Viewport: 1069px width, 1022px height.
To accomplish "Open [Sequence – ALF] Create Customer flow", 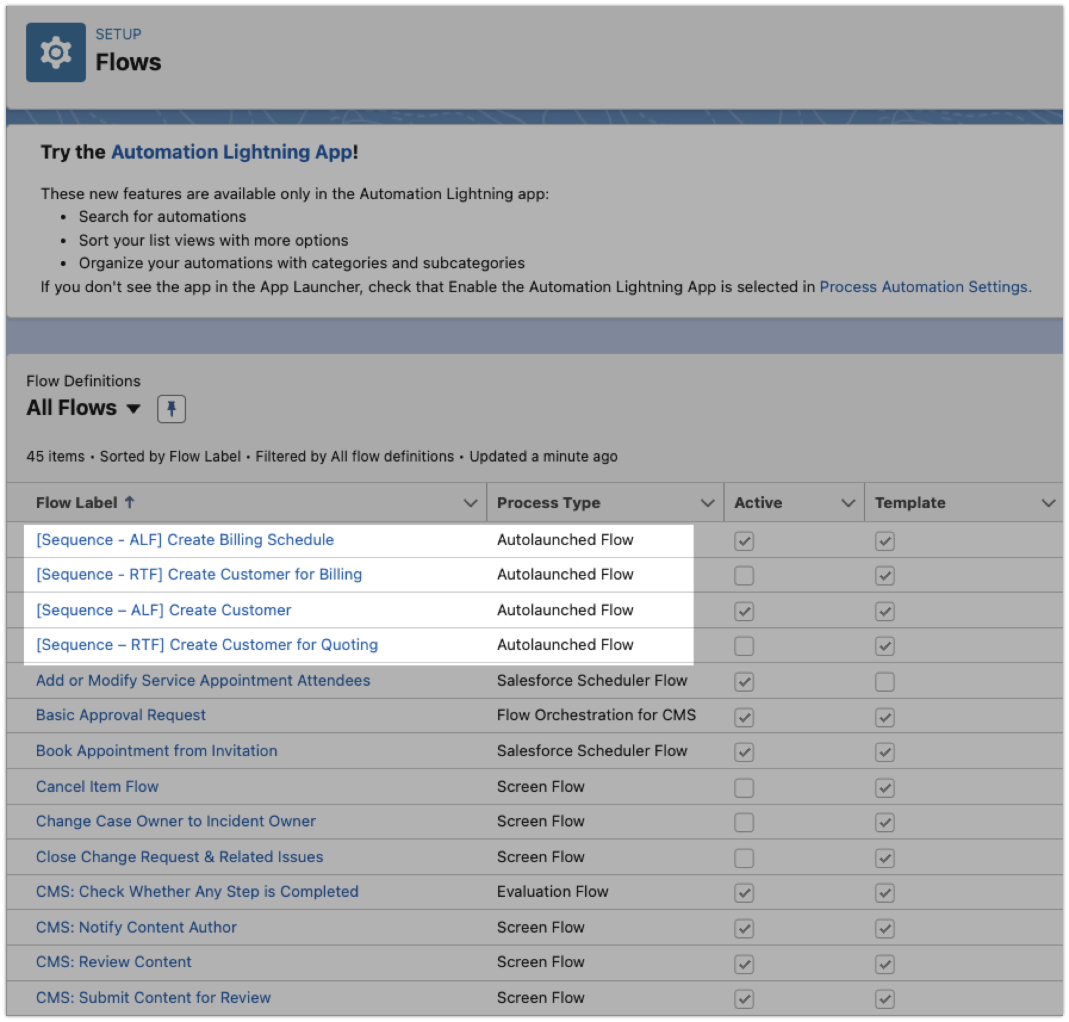I will 164,610.
